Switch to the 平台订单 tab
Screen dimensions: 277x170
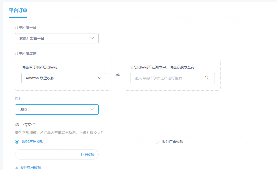click(18, 10)
